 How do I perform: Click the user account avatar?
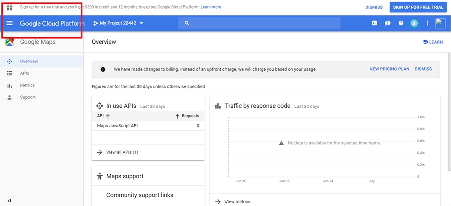click(440, 23)
